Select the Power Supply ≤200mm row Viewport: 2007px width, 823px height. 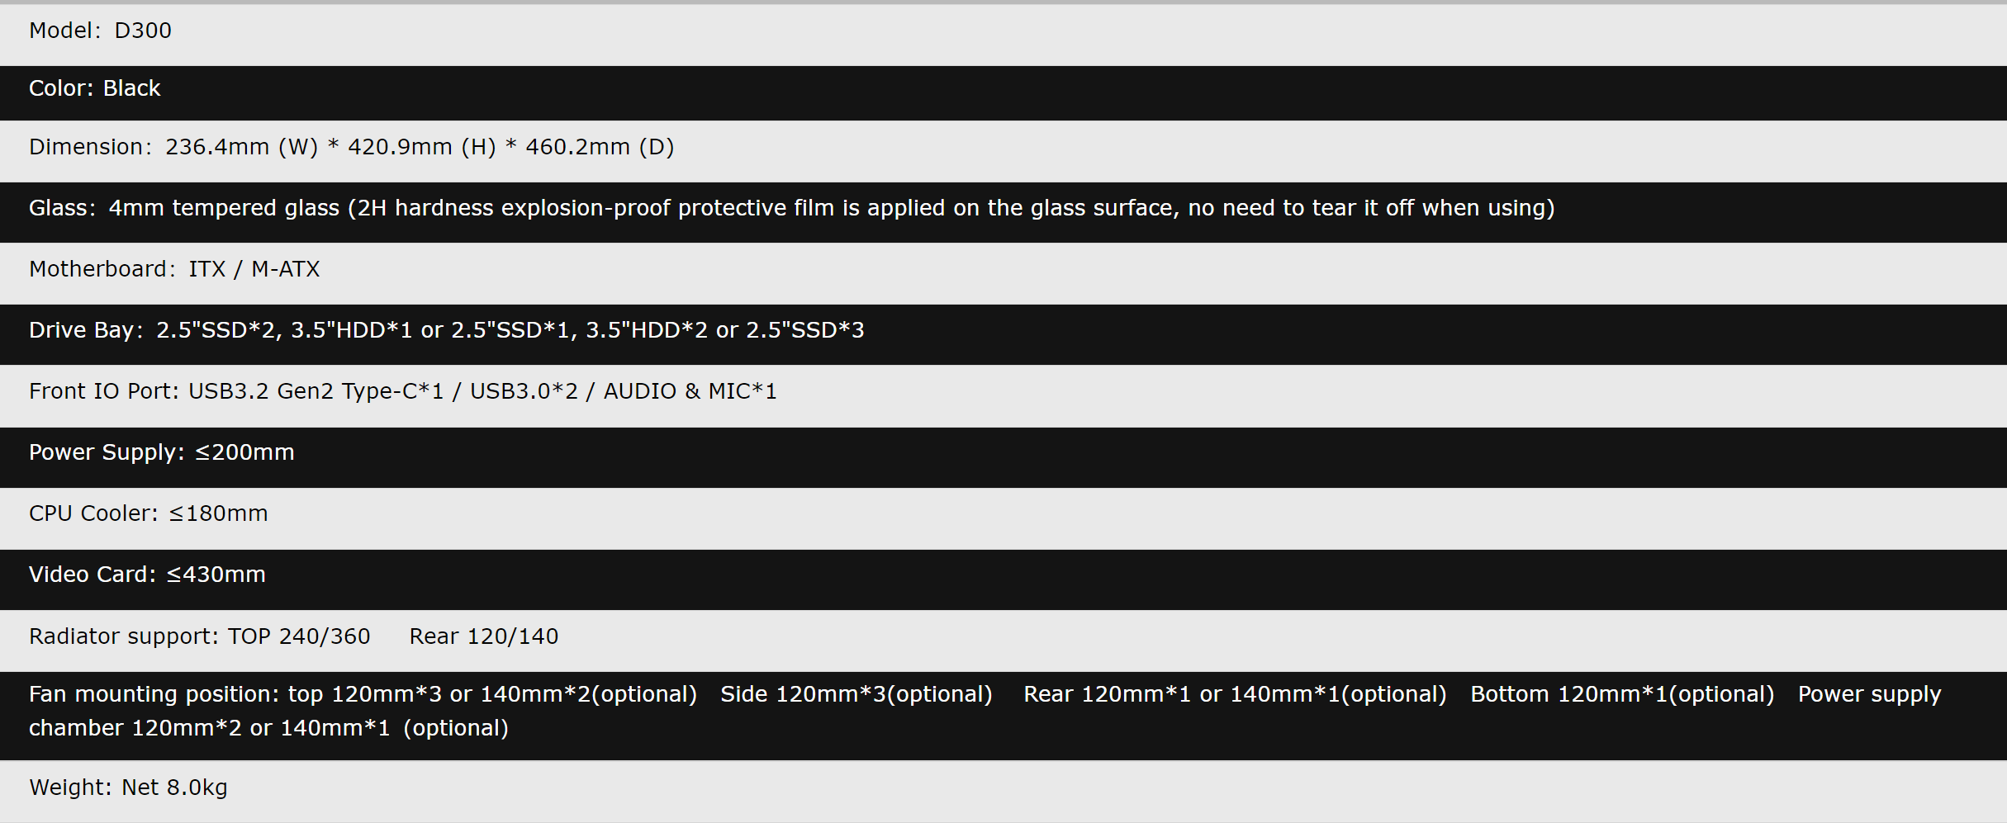coord(162,453)
